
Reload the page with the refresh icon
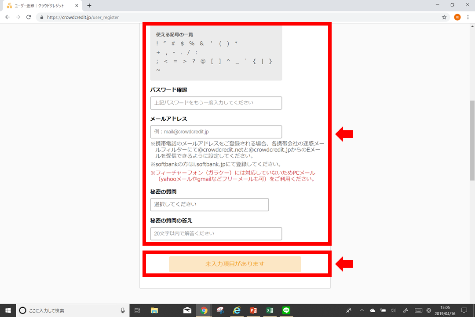point(29,17)
